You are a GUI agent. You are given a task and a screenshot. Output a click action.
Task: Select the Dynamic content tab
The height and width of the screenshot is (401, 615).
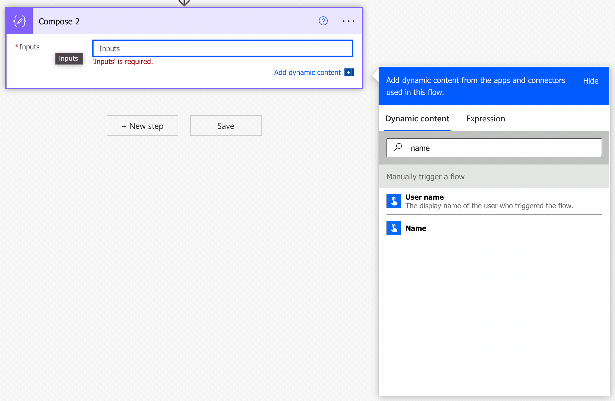(x=417, y=119)
